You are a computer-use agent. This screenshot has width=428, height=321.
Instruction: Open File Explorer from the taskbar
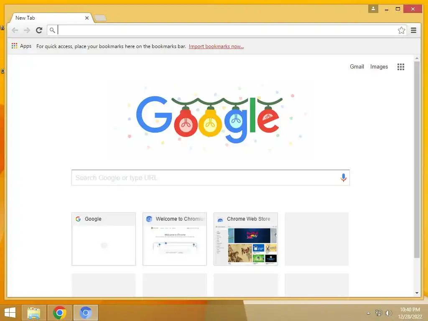click(33, 313)
